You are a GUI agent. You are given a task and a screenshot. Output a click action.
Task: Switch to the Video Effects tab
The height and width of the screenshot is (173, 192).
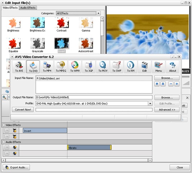click(10, 8)
